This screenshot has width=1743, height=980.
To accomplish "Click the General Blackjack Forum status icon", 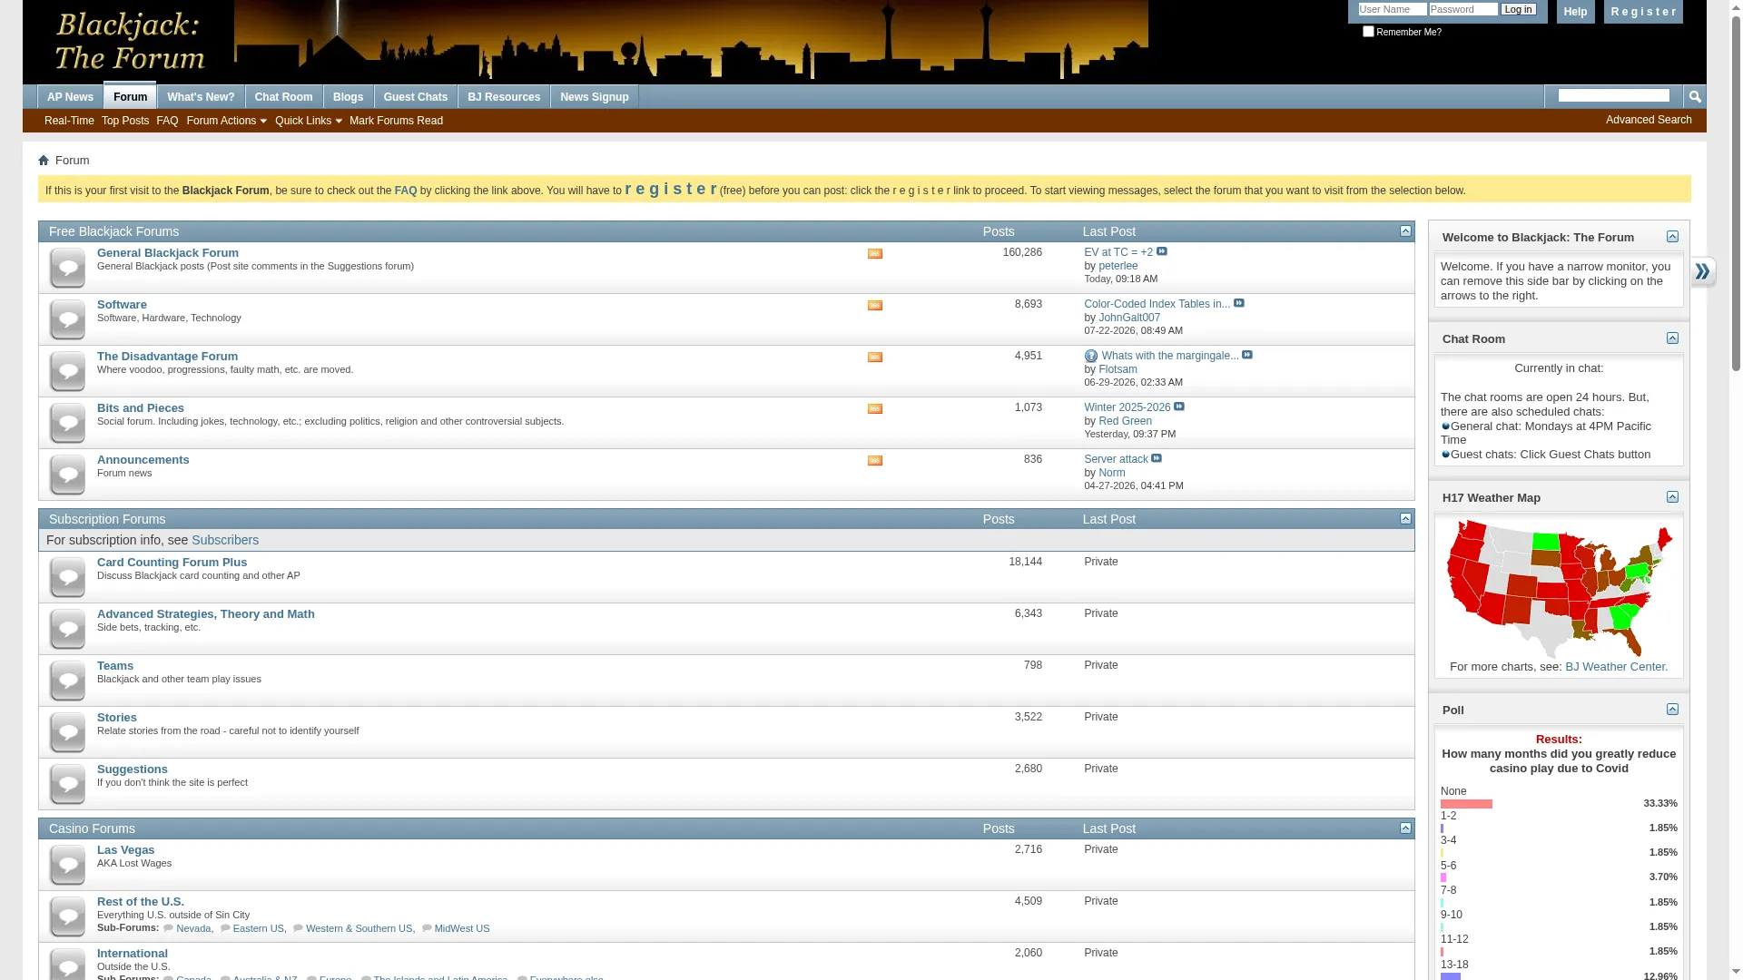I will point(67,268).
